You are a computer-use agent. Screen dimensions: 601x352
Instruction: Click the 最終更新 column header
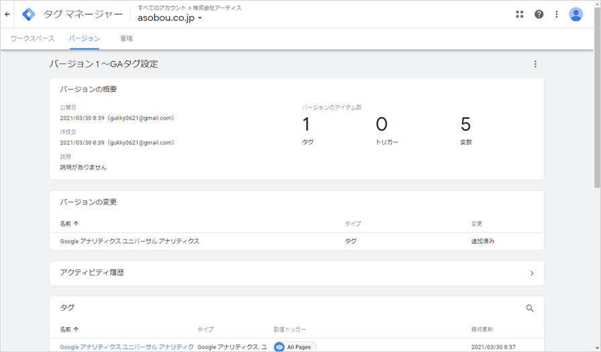[481, 329]
